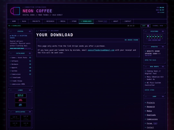Image resolution: width=174 pixels, height=130 pixels.
Task: Open the Hardware catalogue category
Action: click(20, 64)
